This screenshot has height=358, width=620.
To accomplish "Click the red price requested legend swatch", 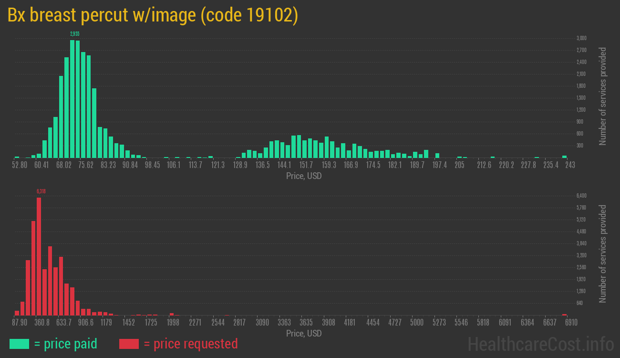I will click(129, 344).
